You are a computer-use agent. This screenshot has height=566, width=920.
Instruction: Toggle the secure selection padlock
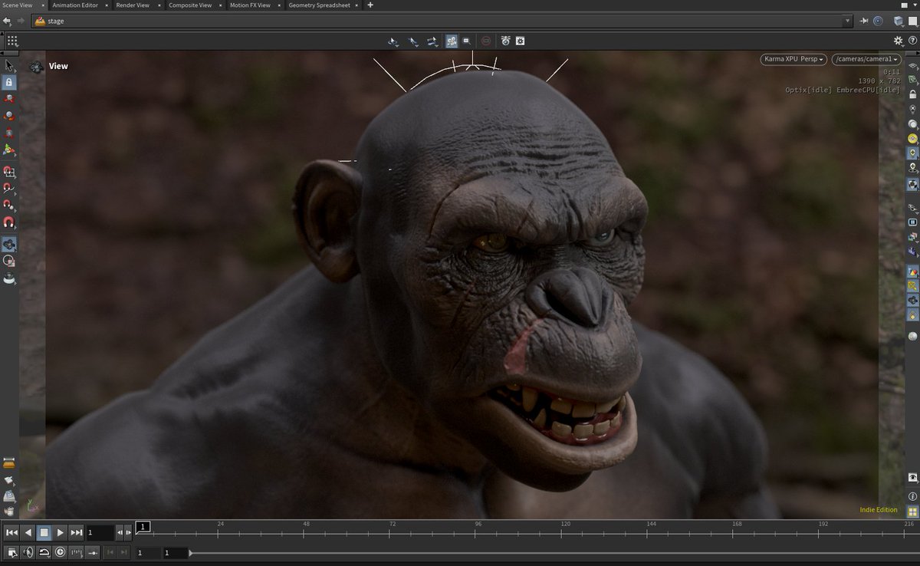coord(10,83)
